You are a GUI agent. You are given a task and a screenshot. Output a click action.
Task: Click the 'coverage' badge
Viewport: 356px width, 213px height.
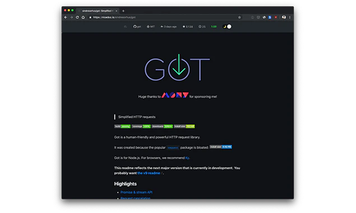(x=141, y=126)
